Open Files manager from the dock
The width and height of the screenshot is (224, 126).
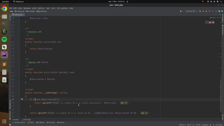pyautogui.click(x=4, y=16)
